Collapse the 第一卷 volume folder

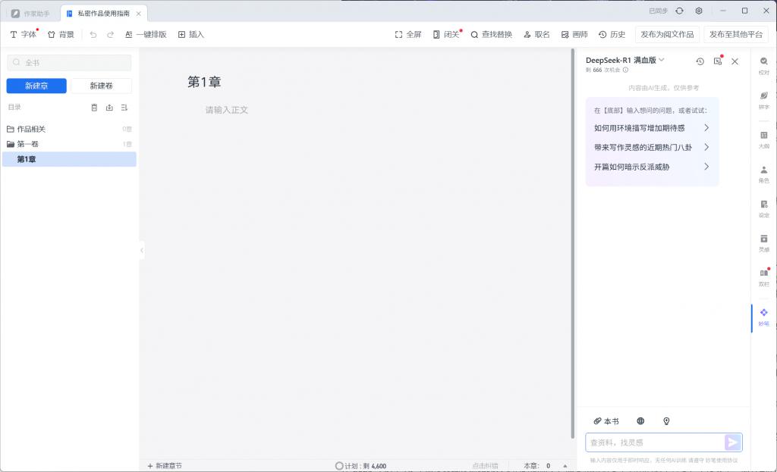click(x=11, y=144)
